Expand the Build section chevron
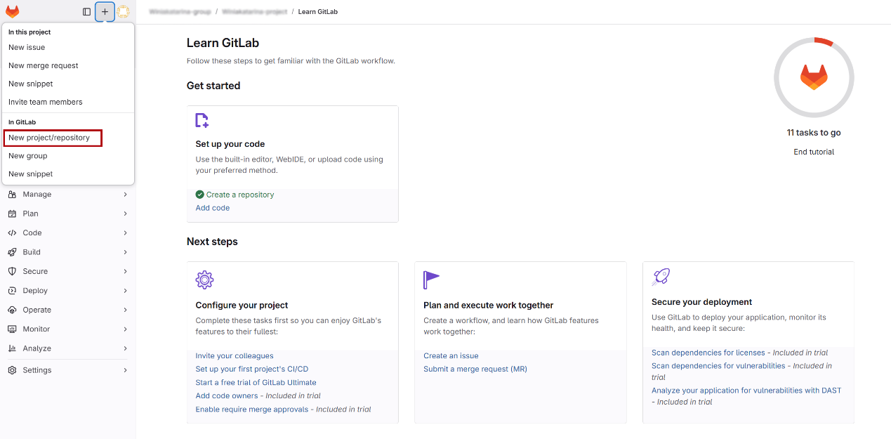This screenshot has width=891, height=439. [126, 252]
